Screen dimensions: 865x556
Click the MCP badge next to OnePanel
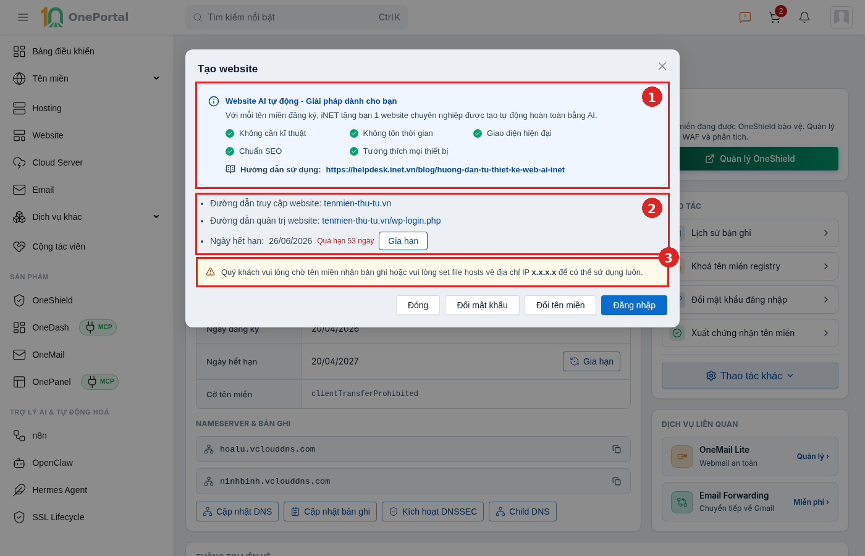(99, 382)
